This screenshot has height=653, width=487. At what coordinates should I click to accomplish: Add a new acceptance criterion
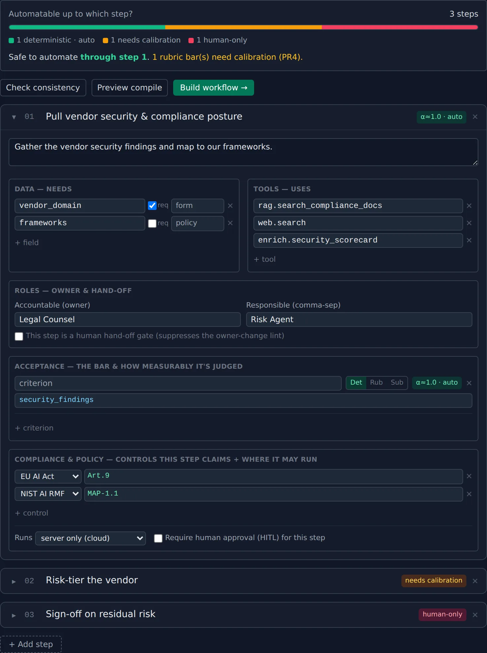34,428
